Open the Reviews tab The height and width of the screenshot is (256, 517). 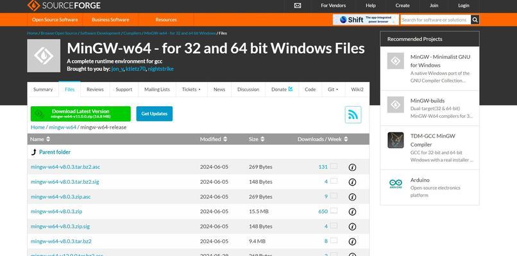pos(95,90)
